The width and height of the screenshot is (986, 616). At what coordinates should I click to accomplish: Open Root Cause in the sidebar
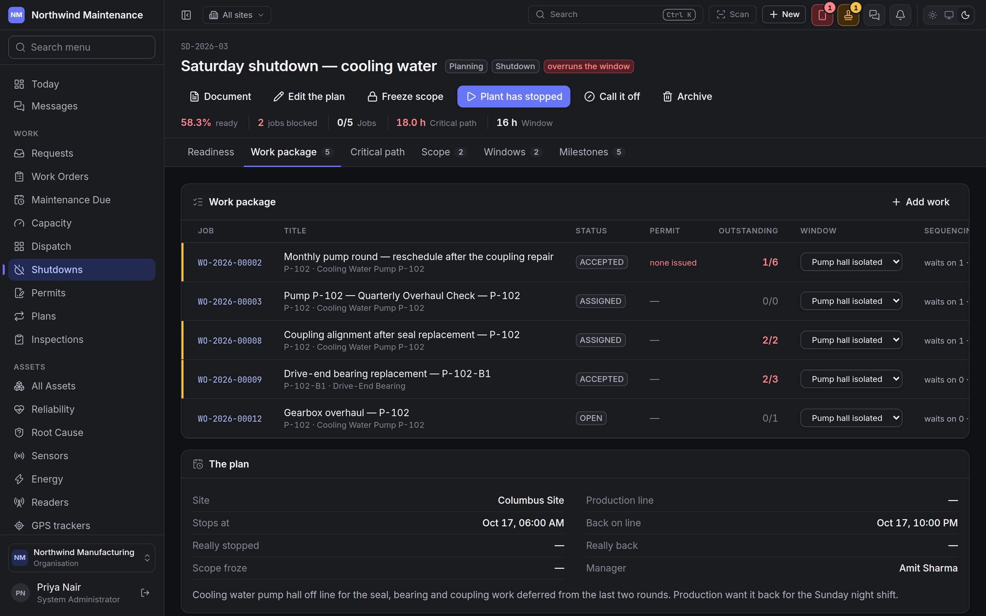pyautogui.click(x=81, y=433)
